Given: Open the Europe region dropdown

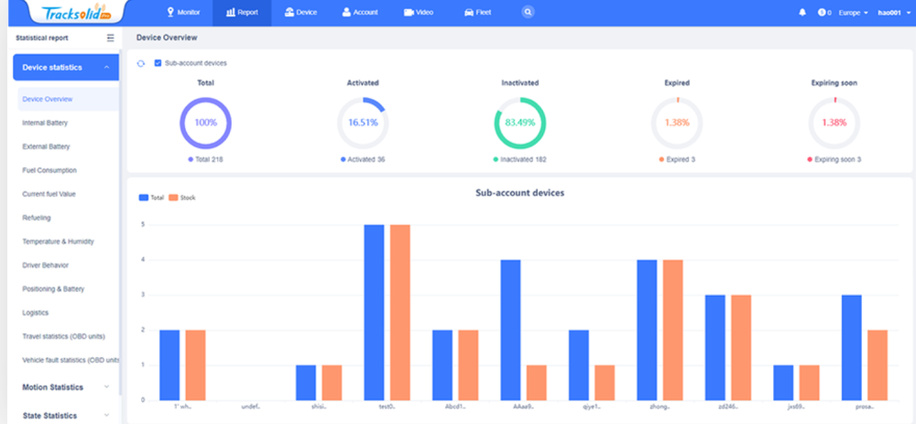Looking at the screenshot, I should pos(851,13).
